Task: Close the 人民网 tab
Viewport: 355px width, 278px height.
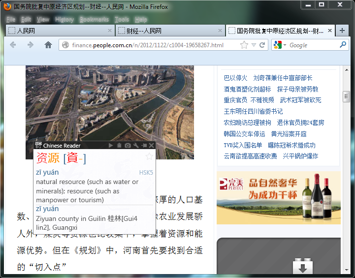Action: [110, 31]
